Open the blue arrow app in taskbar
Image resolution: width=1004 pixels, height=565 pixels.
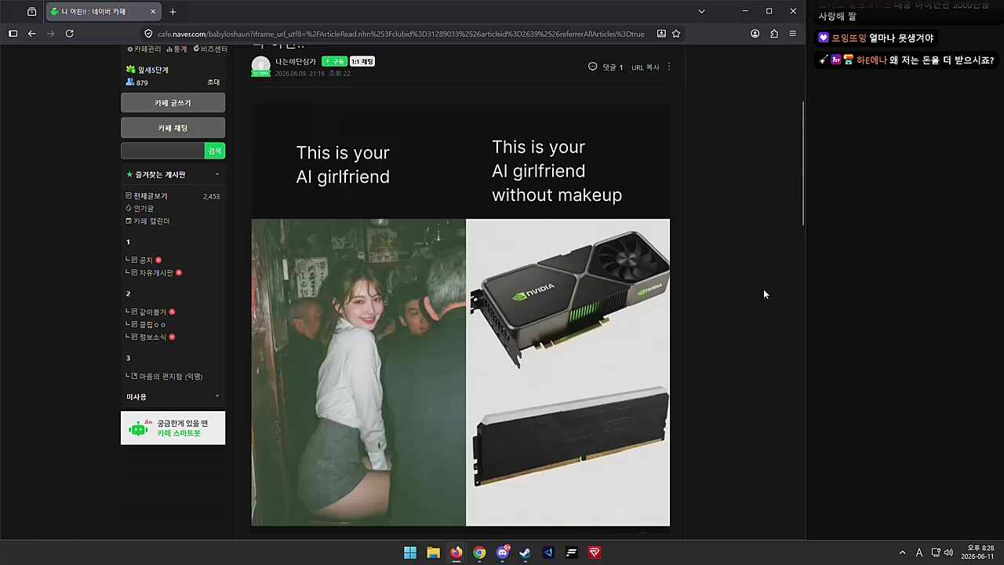click(x=548, y=552)
